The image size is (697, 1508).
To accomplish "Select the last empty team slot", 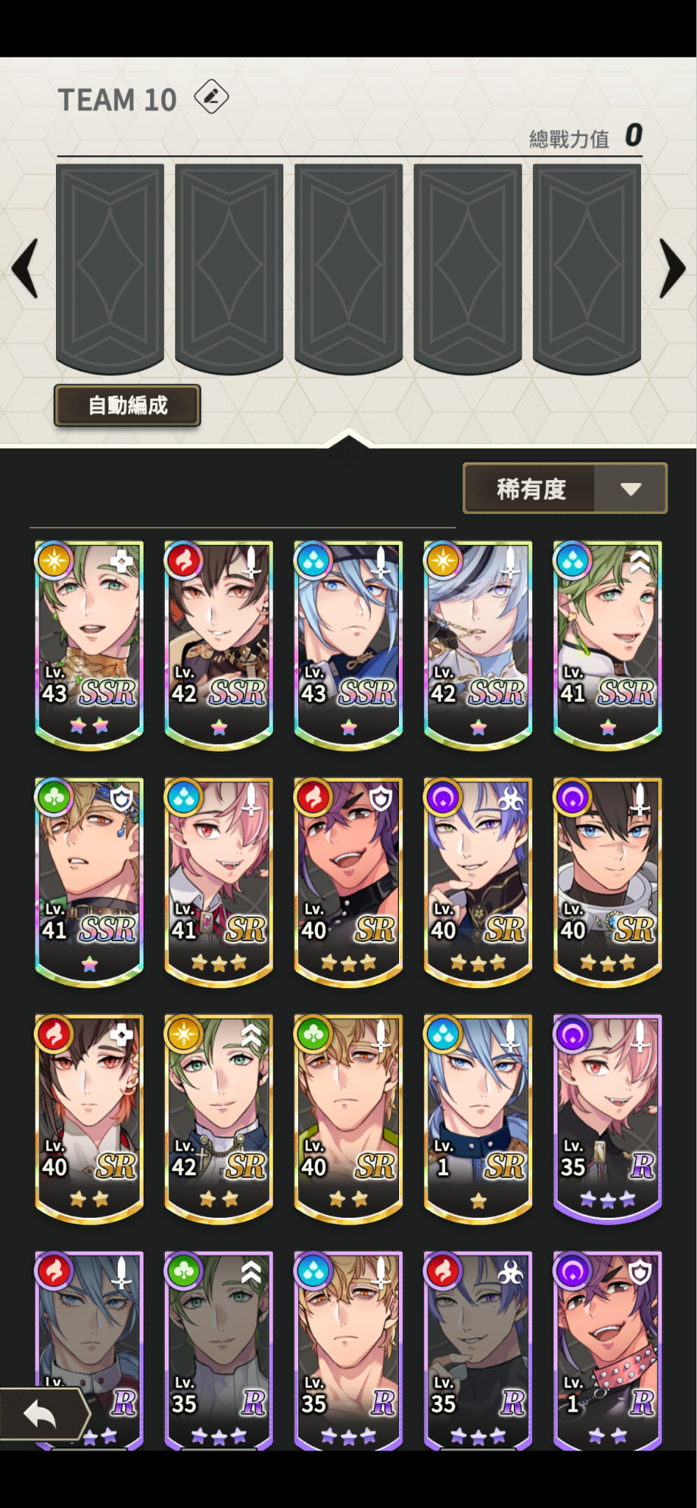I will pos(587,269).
